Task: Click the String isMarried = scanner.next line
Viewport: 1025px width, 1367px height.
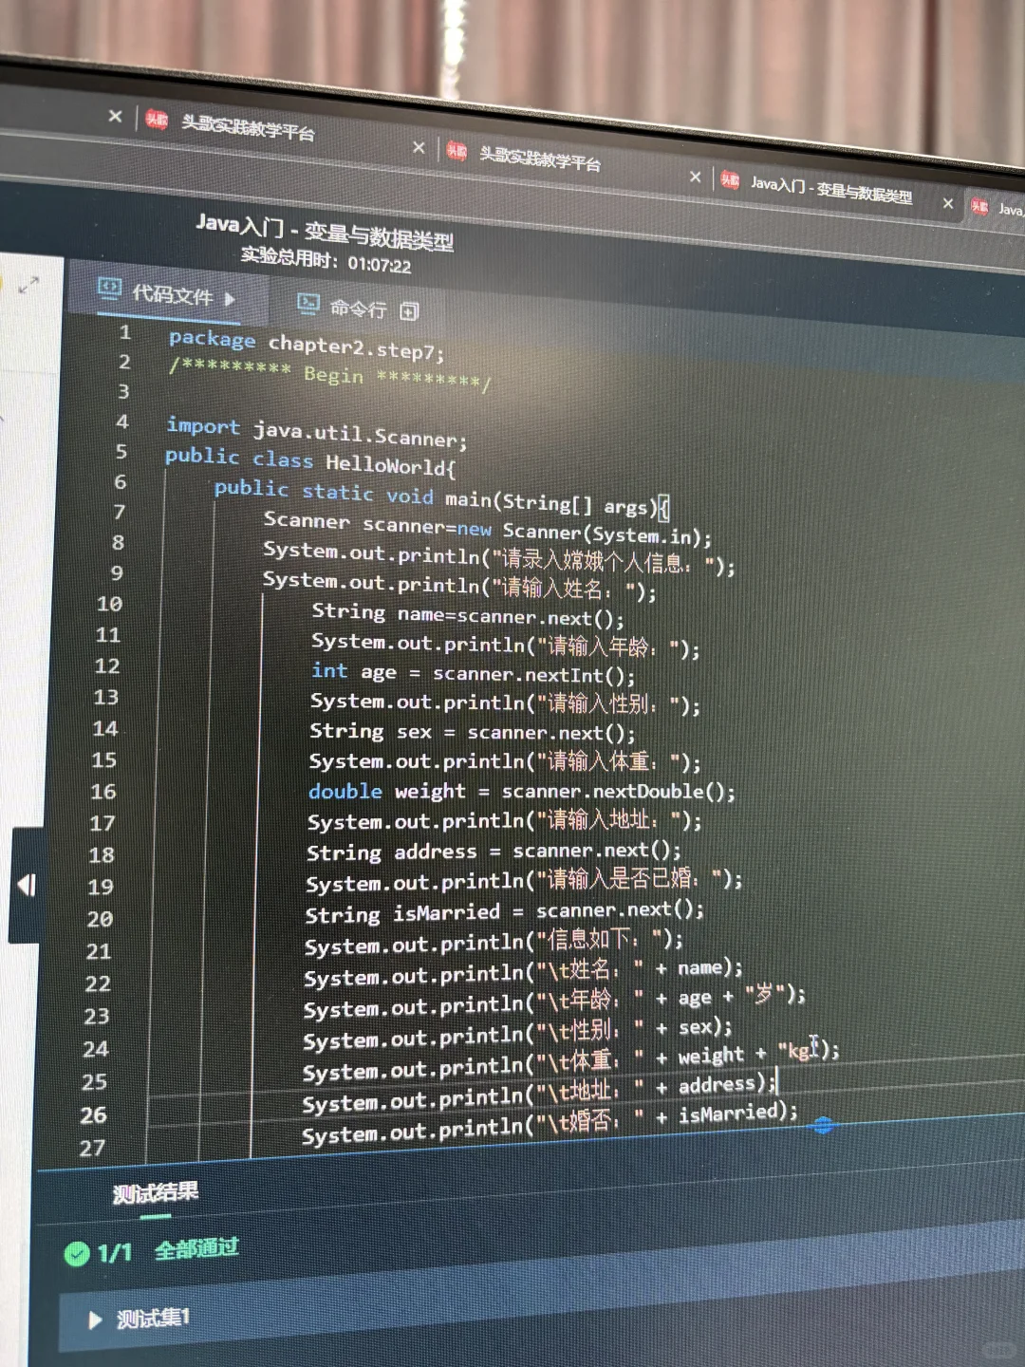Action: click(504, 911)
